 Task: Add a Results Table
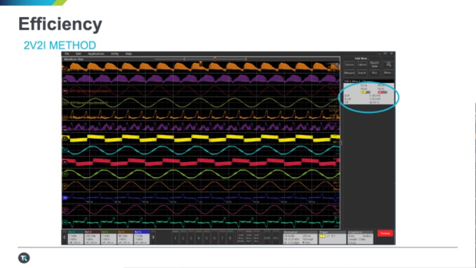coord(374,65)
